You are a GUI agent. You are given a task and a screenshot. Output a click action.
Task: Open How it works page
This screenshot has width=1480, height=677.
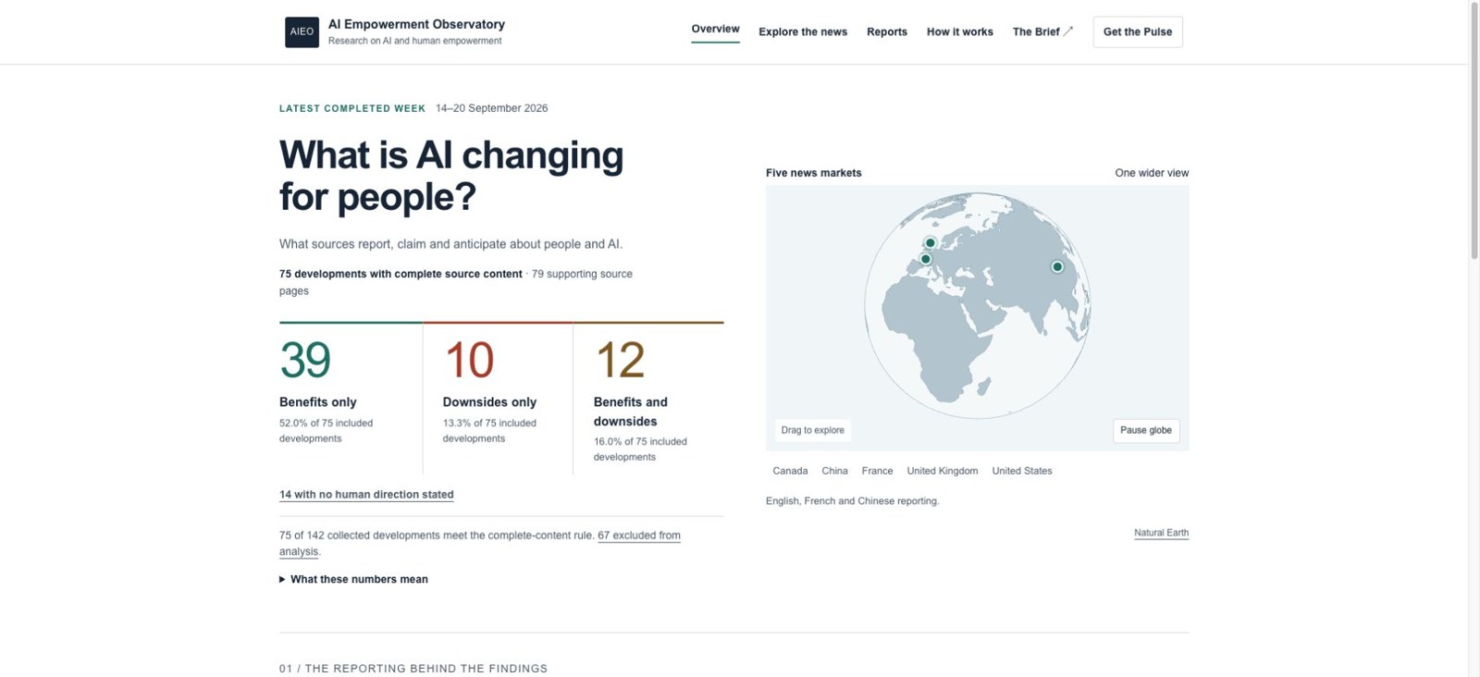tap(960, 31)
